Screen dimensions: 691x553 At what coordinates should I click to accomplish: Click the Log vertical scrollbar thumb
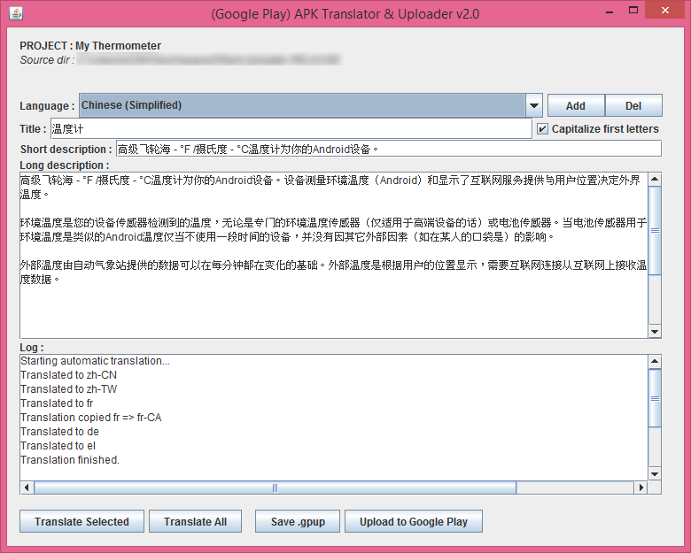655,398
